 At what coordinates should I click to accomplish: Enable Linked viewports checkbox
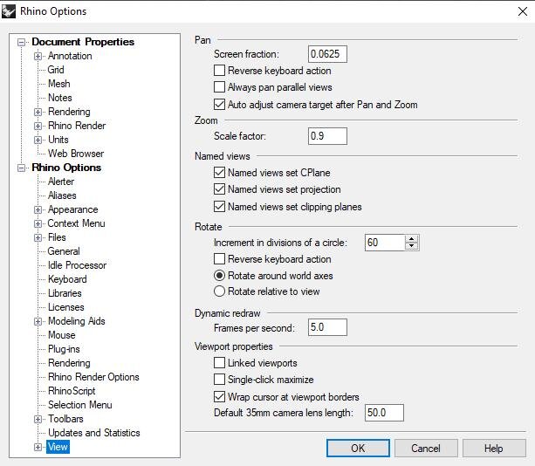click(x=219, y=363)
